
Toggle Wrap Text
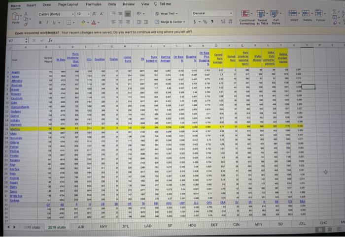tap(166, 14)
